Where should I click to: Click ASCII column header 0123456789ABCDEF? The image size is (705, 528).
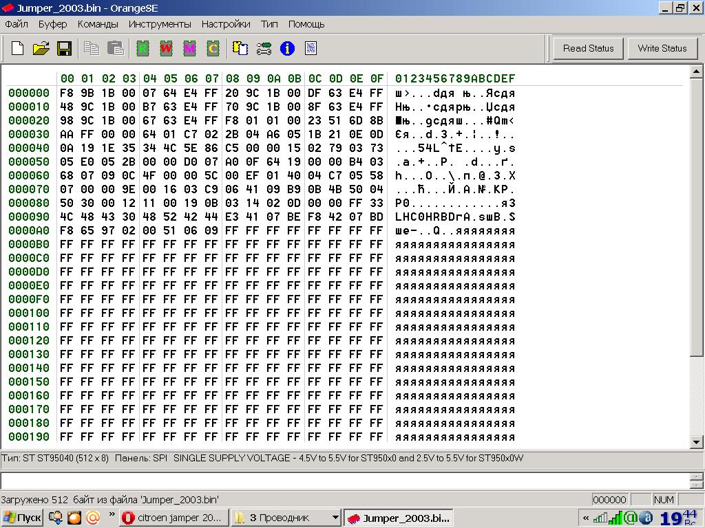[455, 78]
